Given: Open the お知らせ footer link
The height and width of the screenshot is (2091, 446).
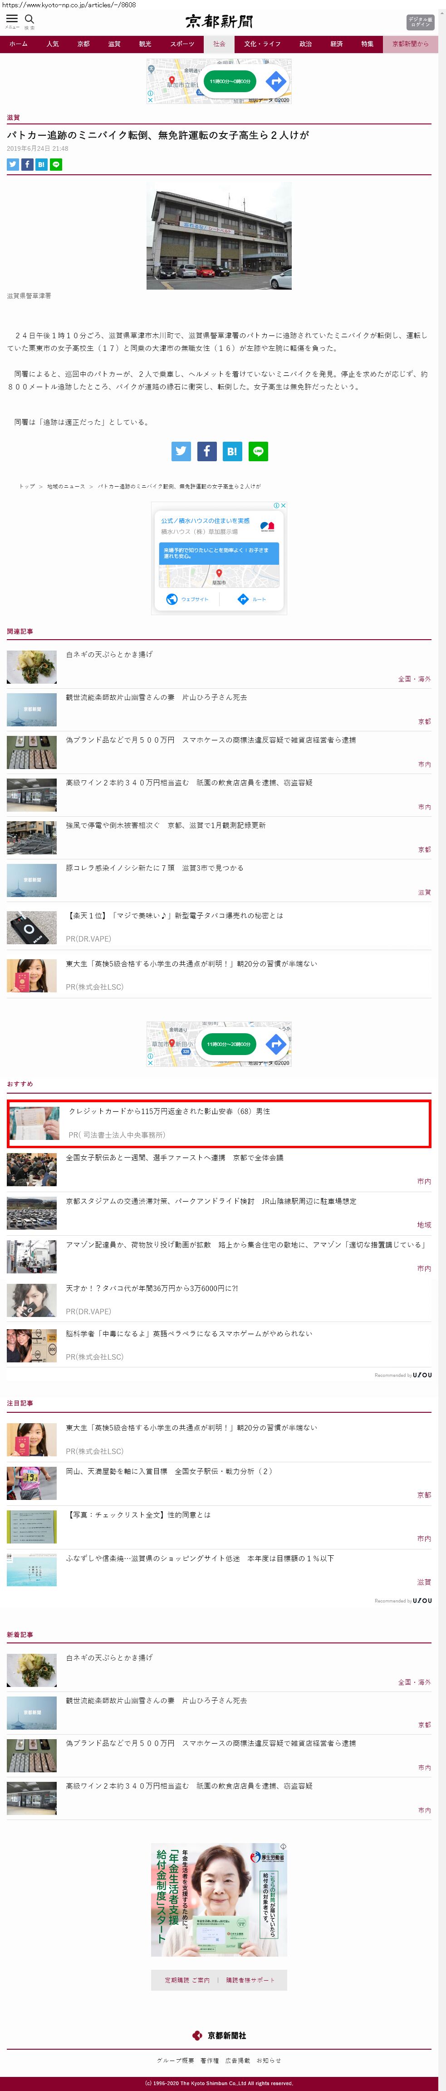Looking at the screenshot, I should 269,2060.
